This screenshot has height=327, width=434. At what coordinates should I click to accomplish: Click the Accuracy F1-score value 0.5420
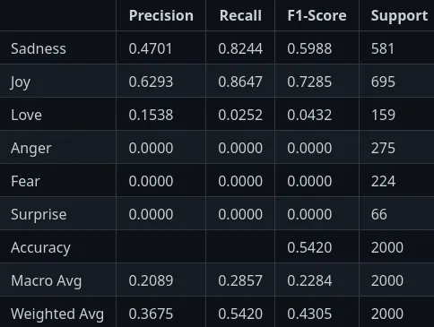click(309, 247)
